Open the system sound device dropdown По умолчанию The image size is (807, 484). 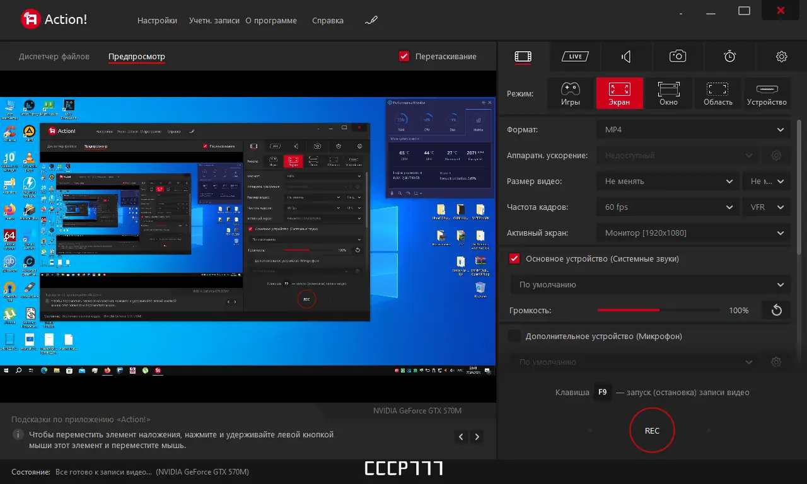coord(650,284)
